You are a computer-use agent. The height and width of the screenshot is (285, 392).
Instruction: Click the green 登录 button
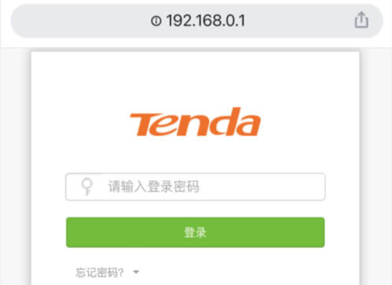pyautogui.click(x=195, y=232)
